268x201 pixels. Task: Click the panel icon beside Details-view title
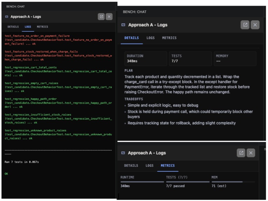pyautogui.click(x=123, y=25)
